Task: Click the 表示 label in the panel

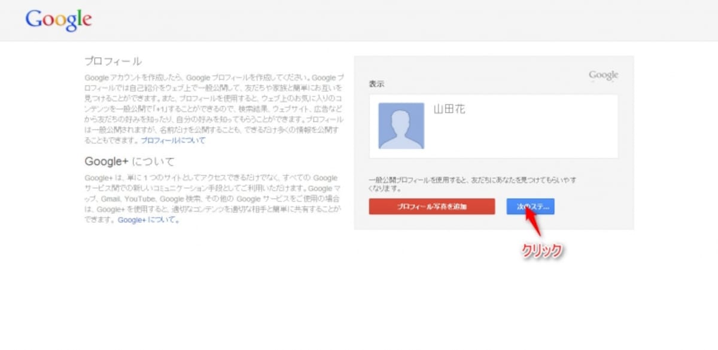Action: click(377, 84)
